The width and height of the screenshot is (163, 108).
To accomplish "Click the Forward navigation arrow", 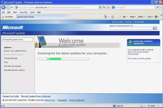I will 8,7.
